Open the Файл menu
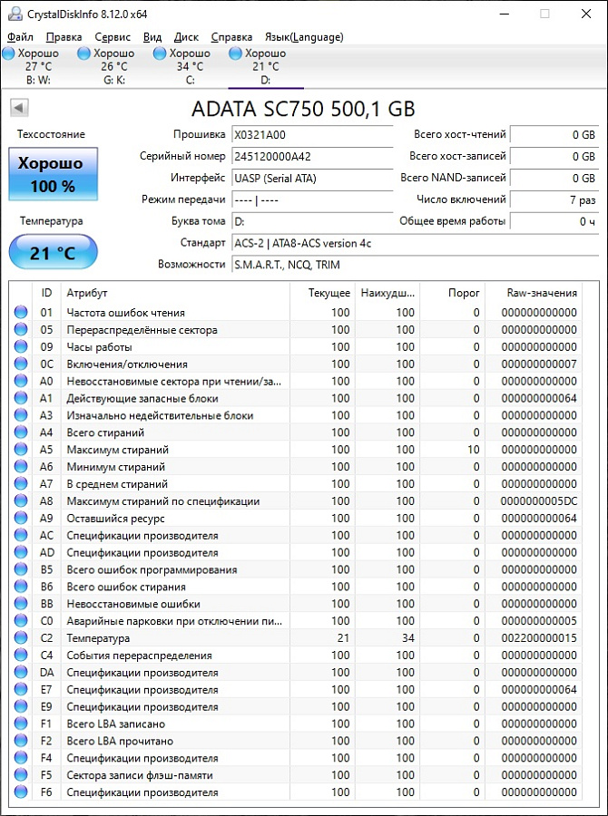 coord(21,37)
